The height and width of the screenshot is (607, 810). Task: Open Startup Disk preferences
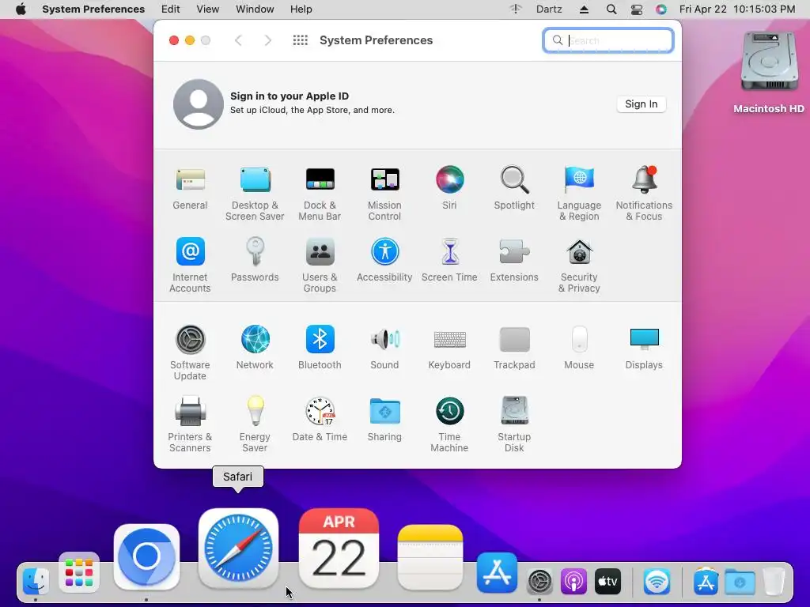[x=514, y=424]
